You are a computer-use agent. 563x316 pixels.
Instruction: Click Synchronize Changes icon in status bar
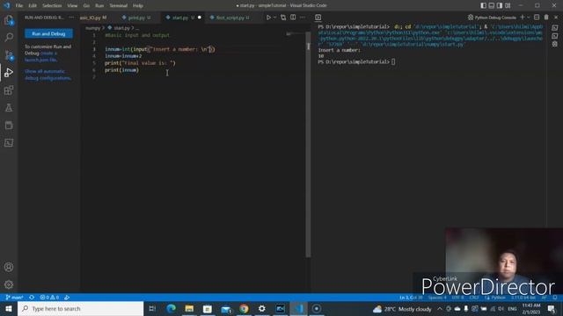tap(32, 298)
